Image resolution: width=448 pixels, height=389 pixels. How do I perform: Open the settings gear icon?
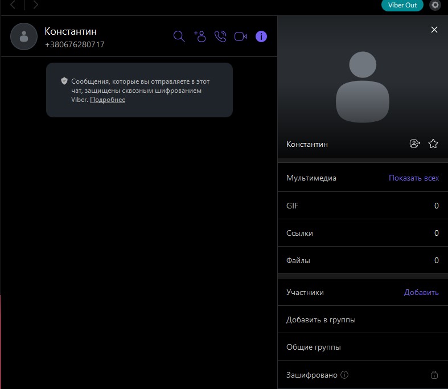point(435,5)
